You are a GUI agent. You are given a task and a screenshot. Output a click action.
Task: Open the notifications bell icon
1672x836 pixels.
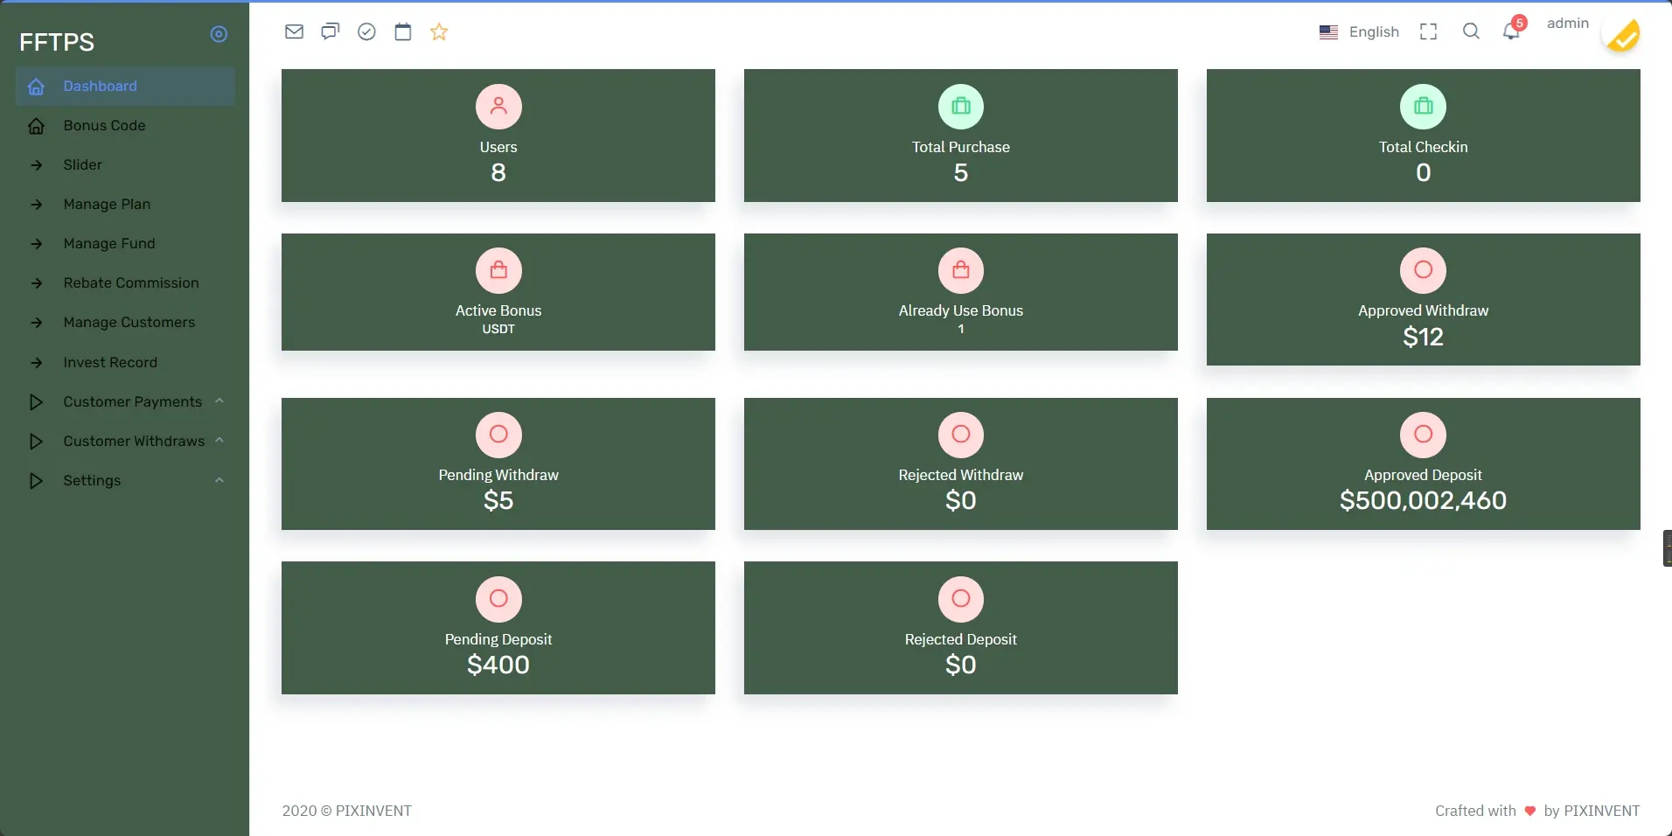(x=1511, y=32)
